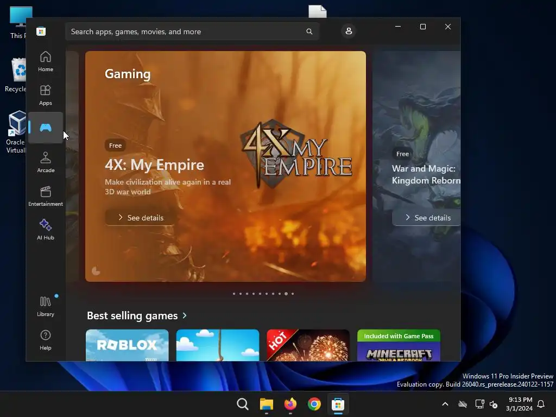Select Oracle VirtualBox desktop shortcut
Image resolution: width=556 pixels, height=417 pixels.
tap(16, 132)
